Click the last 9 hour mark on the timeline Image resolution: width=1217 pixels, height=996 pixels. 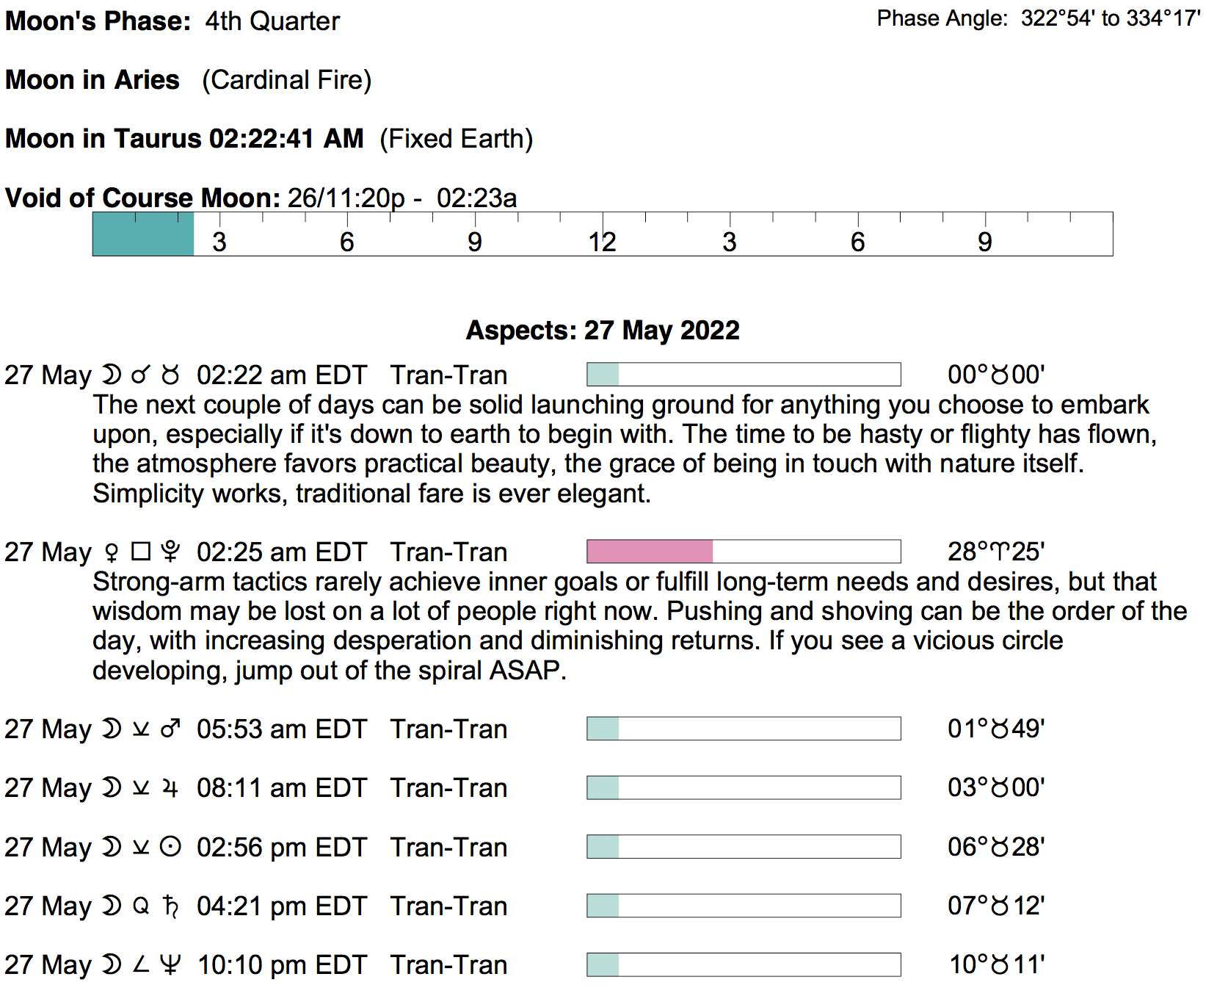click(x=985, y=242)
